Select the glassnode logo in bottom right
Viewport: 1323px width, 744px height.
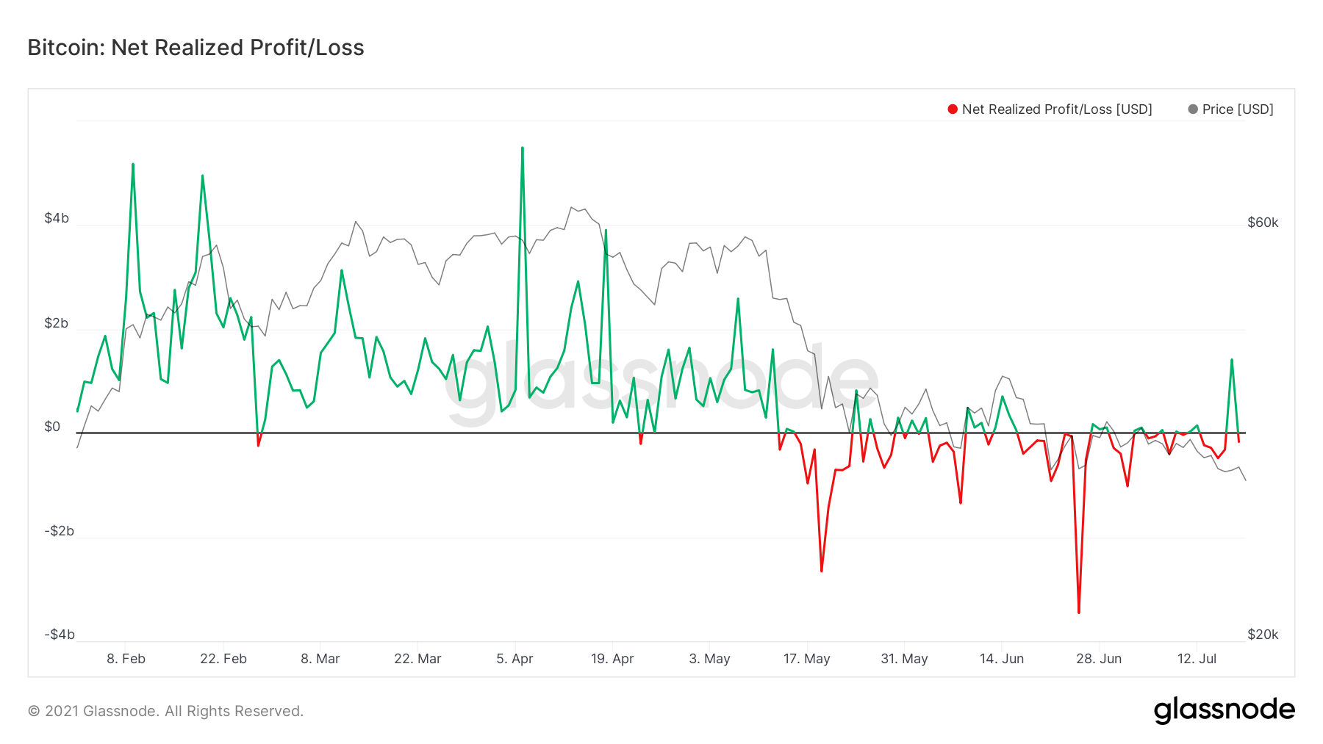tap(1225, 709)
